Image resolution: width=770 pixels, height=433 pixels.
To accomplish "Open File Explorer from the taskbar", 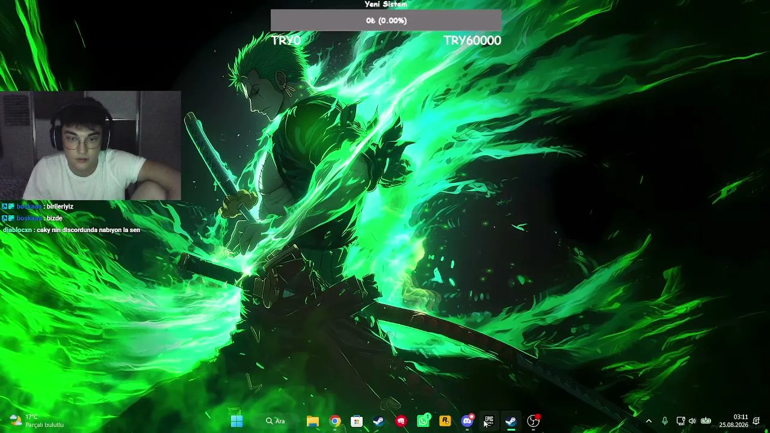I will point(313,421).
